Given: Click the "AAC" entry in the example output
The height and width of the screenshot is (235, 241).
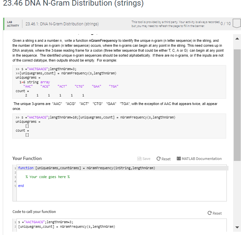Looking at the screenshot, I should pos(28,86).
